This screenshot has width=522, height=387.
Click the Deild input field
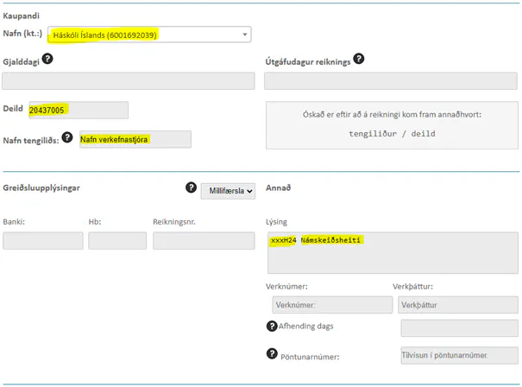tap(78, 110)
